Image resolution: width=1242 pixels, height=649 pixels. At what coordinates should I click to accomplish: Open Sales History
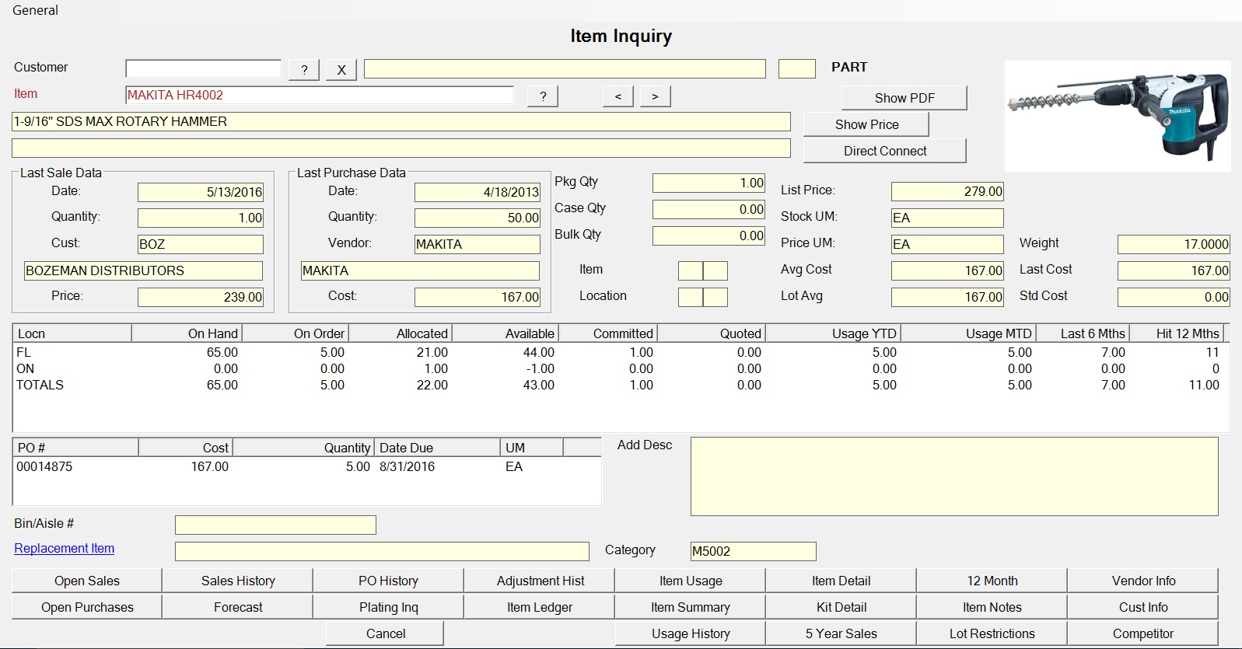point(238,581)
